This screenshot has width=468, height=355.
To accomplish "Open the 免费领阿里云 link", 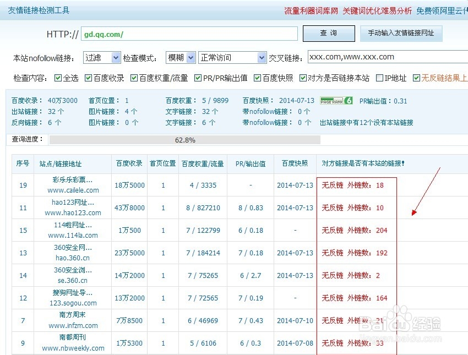I will pos(442,11).
